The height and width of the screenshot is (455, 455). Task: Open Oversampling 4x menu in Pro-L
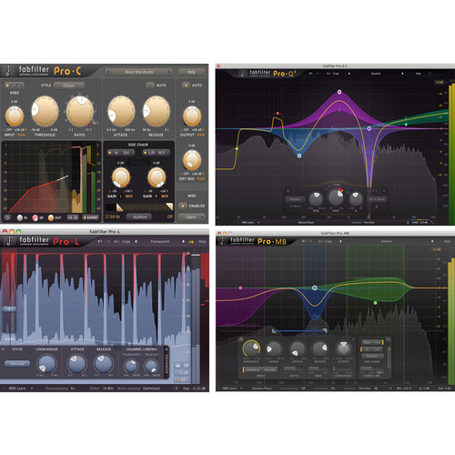60,389
